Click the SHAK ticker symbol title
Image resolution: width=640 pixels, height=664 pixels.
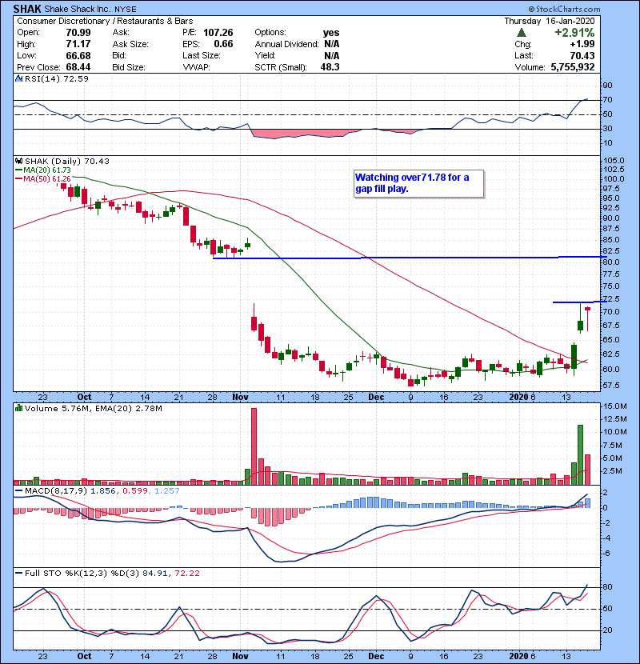[x=27, y=9]
